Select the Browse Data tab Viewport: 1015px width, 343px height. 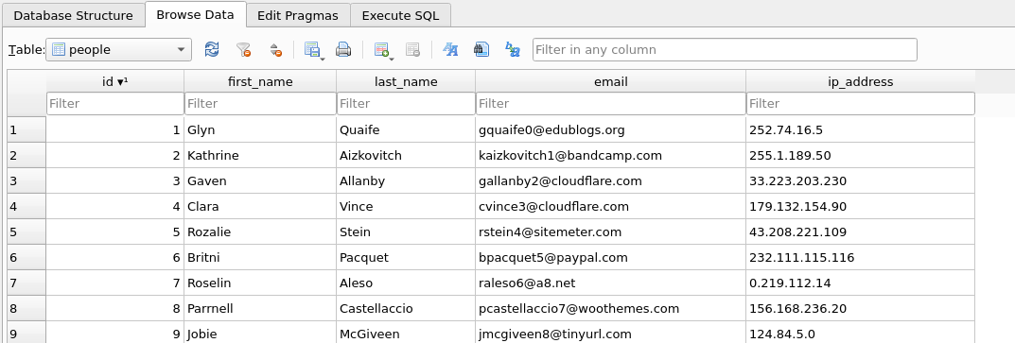pyautogui.click(x=196, y=15)
